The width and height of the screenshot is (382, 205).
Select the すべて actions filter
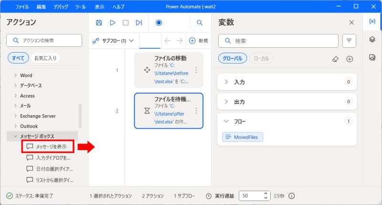(18, 58)
